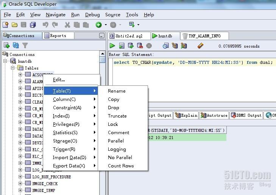Click New Connection green plus icon
Image resolution: width=276 pixels, height=195 pixels.
pyautogui.click(x=6, y=45)
